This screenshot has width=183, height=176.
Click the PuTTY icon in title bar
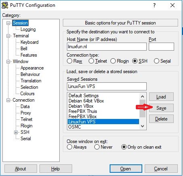point(4,5)
